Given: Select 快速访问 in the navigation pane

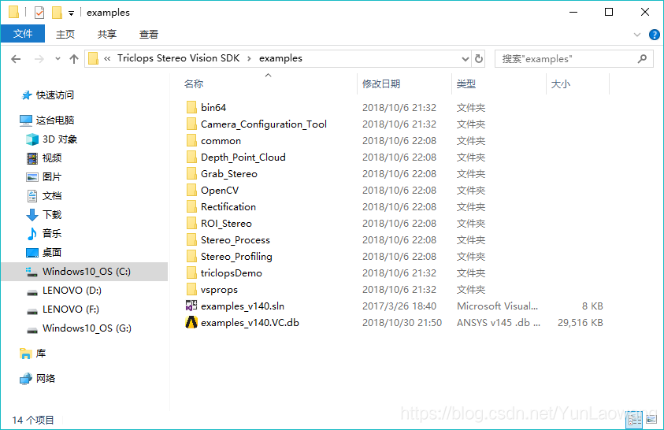Looking at the screenshot, I should [54, 95].
